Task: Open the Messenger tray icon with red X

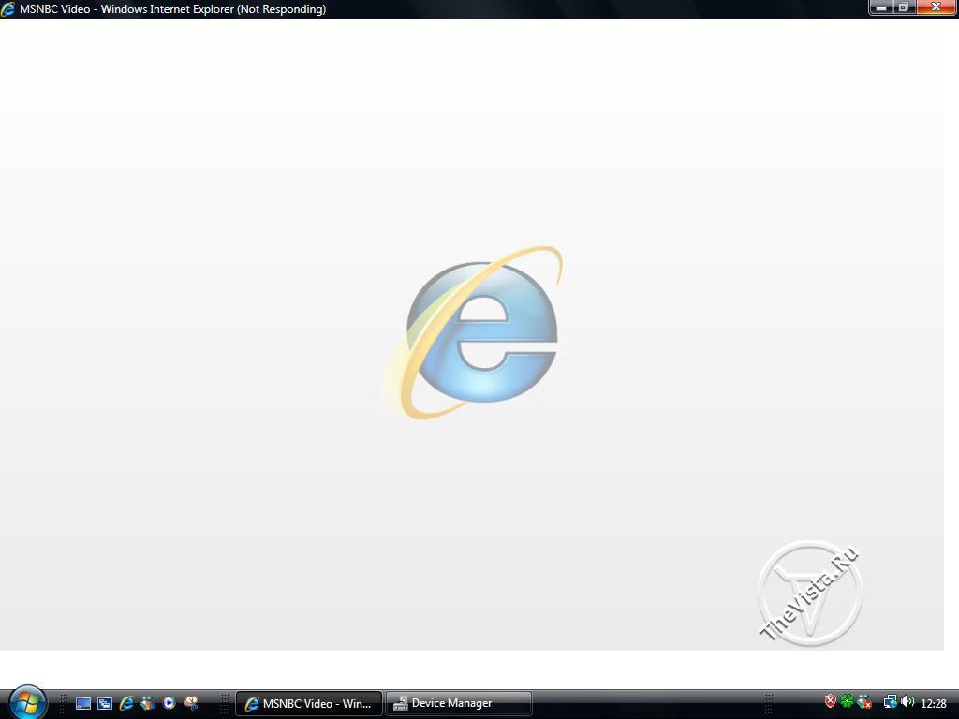Action: click(864, 702)
